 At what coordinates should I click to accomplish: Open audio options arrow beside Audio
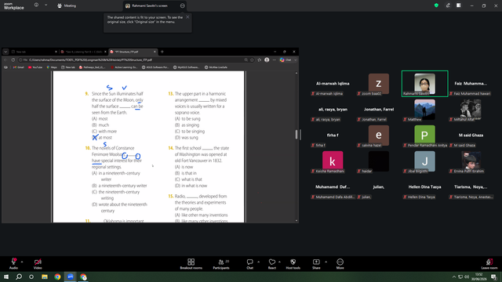[x=22, y=262]
